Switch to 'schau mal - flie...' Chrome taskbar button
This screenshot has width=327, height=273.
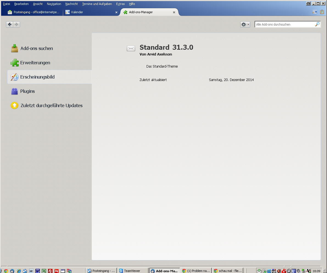tap(228, 271)
